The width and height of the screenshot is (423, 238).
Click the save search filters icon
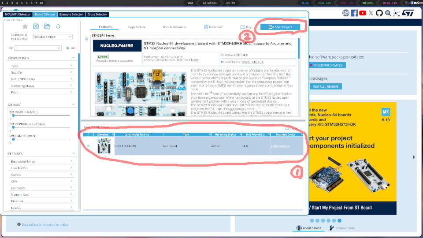coord(36,26)
